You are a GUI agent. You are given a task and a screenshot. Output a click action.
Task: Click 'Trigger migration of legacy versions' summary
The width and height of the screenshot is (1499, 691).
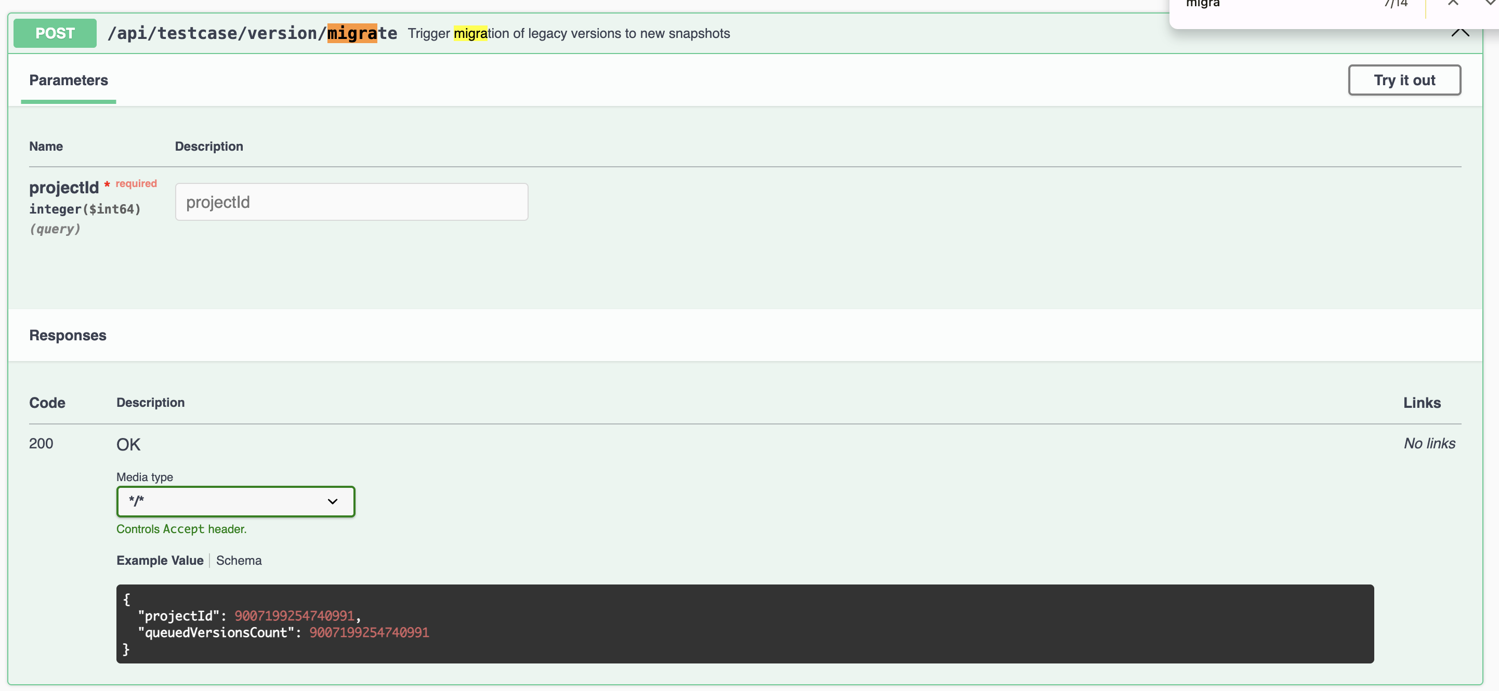(569, 33)
